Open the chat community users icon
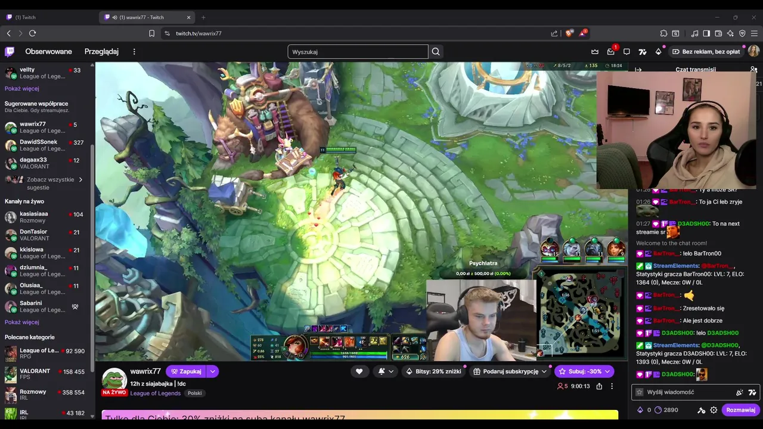 [753, 70]
